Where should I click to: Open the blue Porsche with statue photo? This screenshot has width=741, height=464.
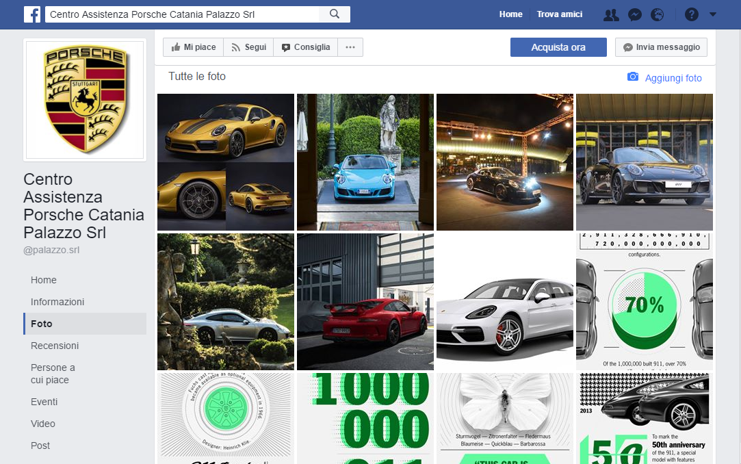tap(365, 162)
